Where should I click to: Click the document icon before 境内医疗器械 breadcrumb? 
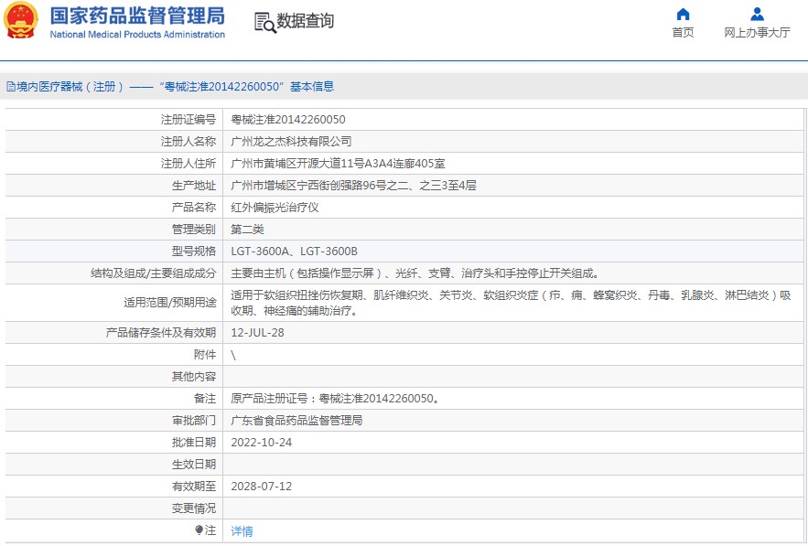[10, 87]
